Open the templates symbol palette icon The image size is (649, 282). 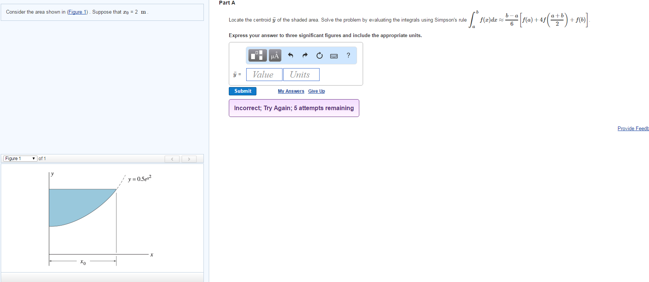[x=258, y=56]
